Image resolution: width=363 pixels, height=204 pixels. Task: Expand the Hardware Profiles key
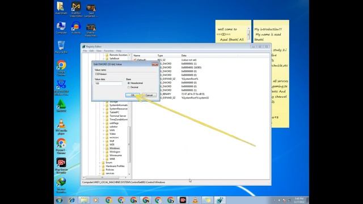(100, 166)
